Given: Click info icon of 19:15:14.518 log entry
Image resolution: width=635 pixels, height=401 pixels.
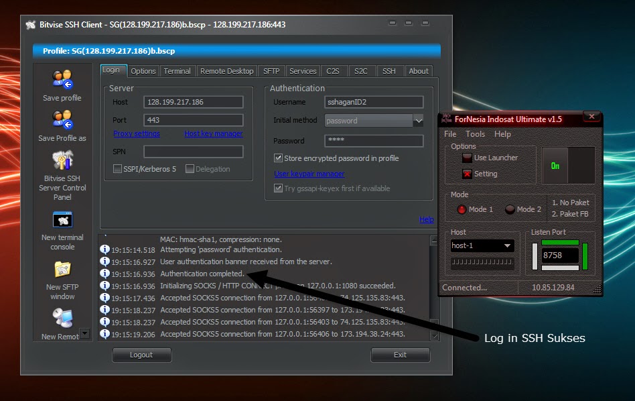Looking at the screenshot, I should pos(104,249).
